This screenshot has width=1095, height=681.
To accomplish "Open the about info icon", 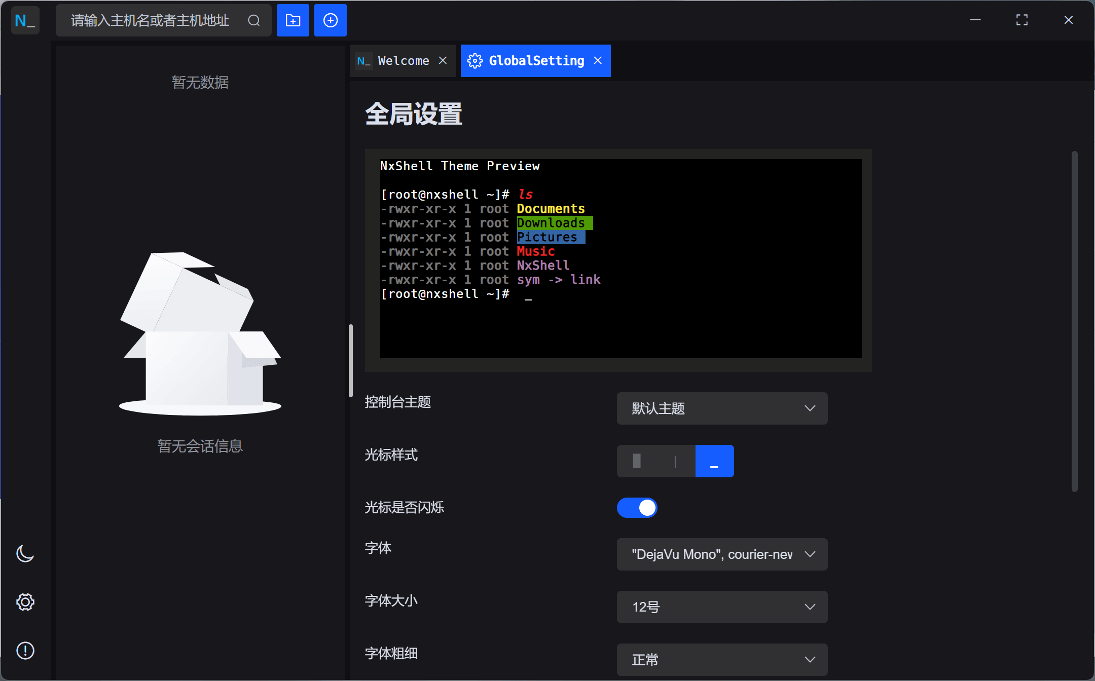I will click(25, 651).
